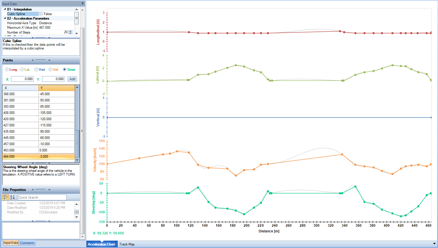
Task: Increase Number of Steps with up spinner arrow
Action: pyautogui.click(x=70, y=31)
